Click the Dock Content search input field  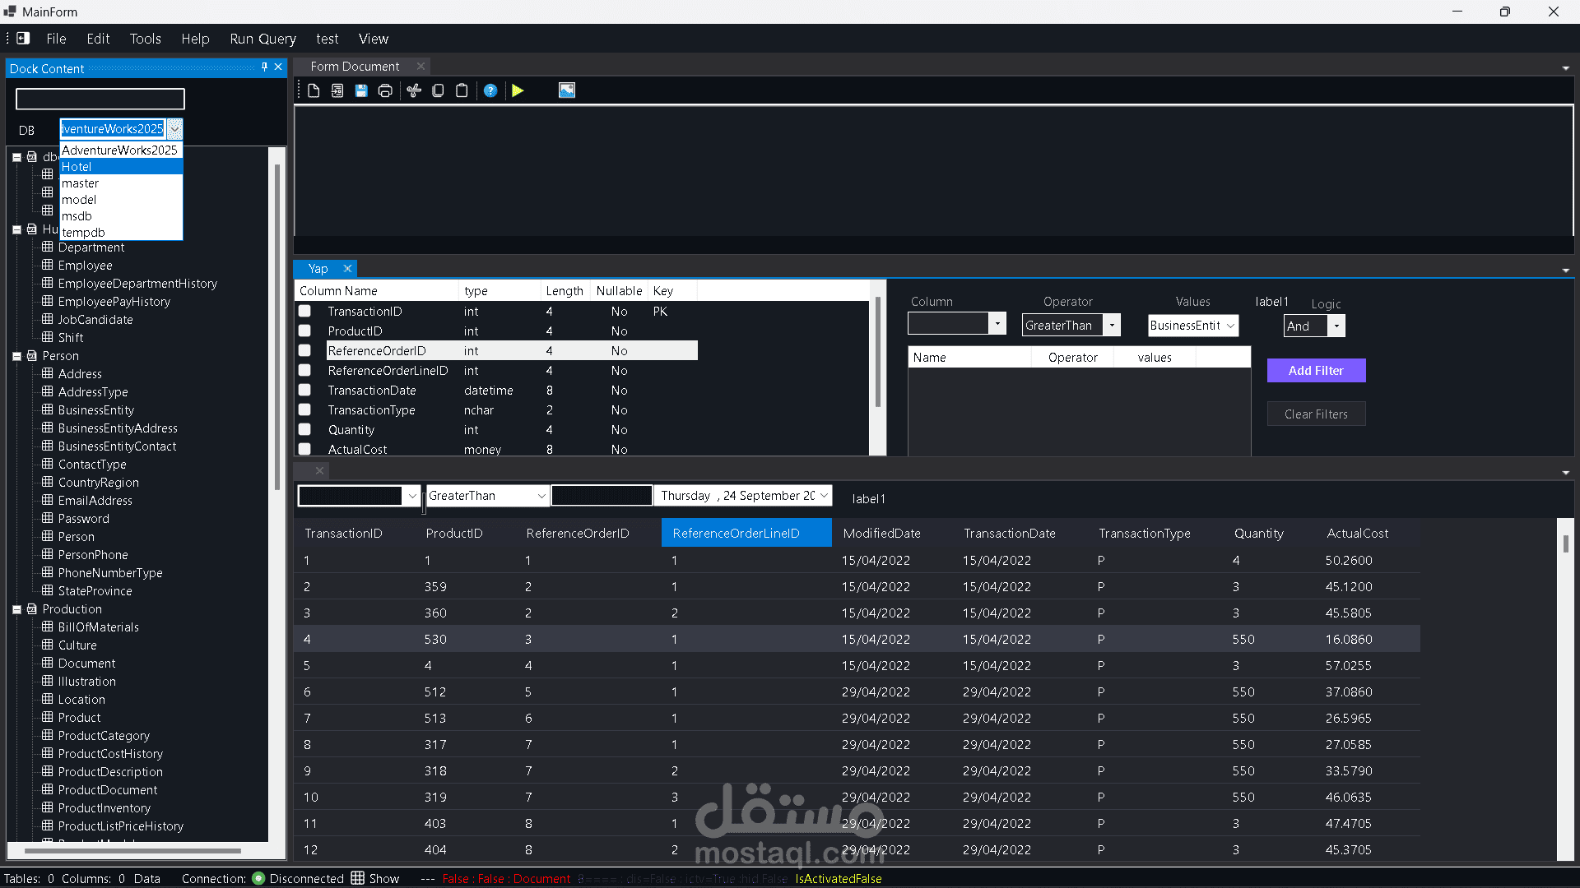click(100, 99)
